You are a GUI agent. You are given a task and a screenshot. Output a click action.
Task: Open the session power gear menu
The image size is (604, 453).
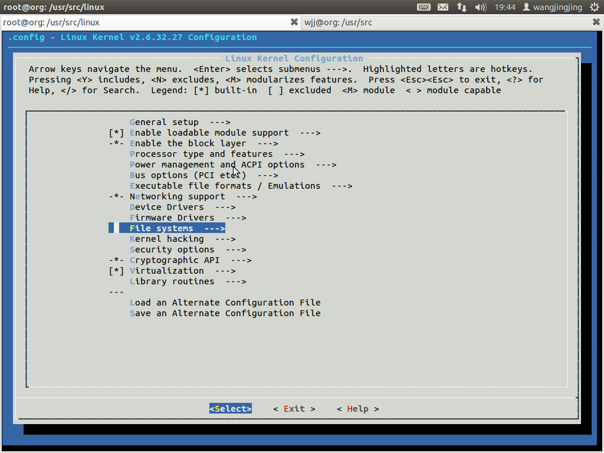point(595,7)
